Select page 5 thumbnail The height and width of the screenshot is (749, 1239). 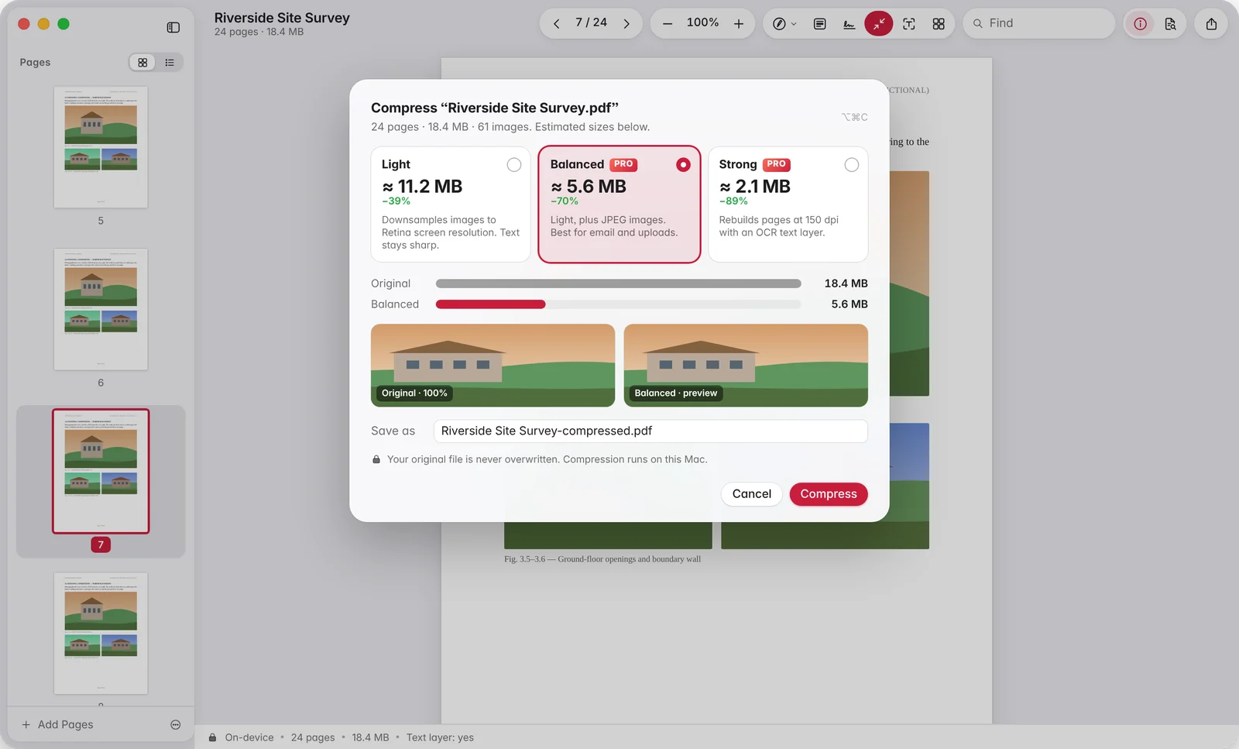pos(101,147)
